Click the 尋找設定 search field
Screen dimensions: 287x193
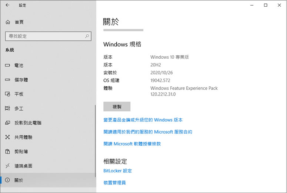[x=48, y=36]
